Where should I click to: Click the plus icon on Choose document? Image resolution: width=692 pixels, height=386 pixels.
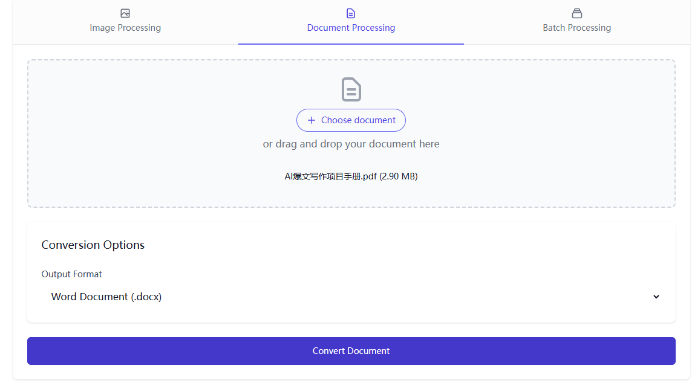click(x=312, y=120)
